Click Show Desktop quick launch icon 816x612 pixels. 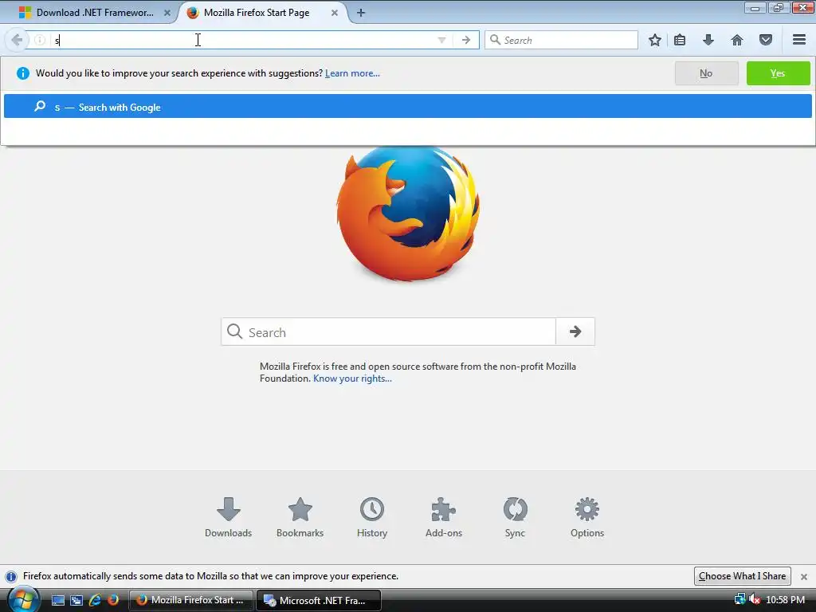pos(57,601)
